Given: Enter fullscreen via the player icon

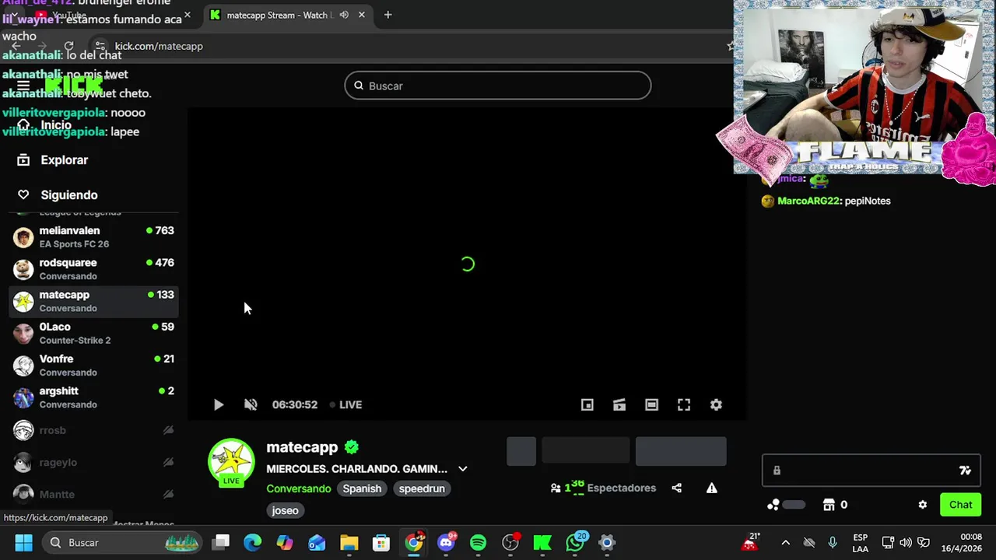Looking at the screenshot, I should click(x=684, y=404).
